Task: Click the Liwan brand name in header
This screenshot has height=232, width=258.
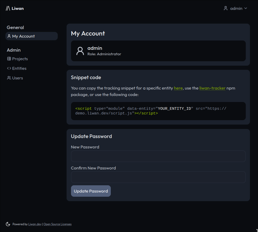Action: pyautogui.click(x=18, y=9)
